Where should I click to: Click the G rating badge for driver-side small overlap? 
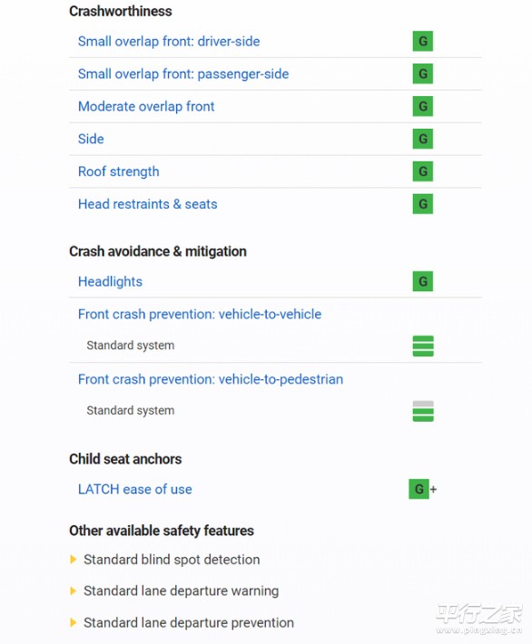pos(423,41)
